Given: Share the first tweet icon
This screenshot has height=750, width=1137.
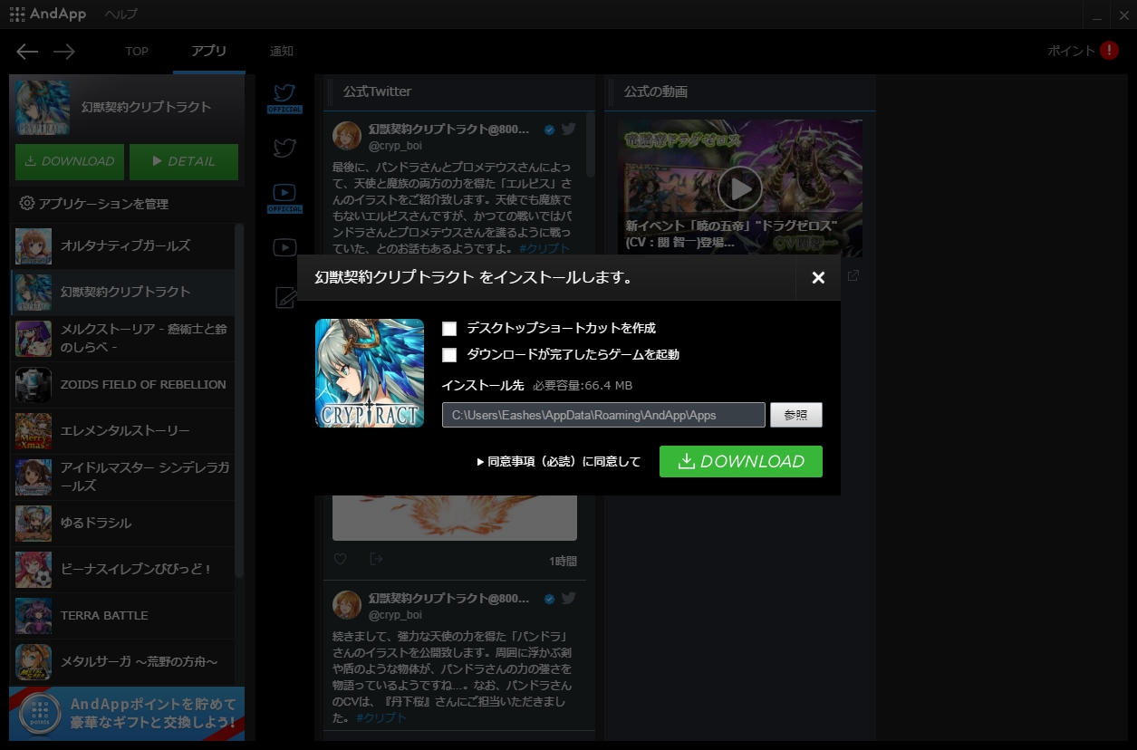Looking at the screenshot, I should [376, 560].
